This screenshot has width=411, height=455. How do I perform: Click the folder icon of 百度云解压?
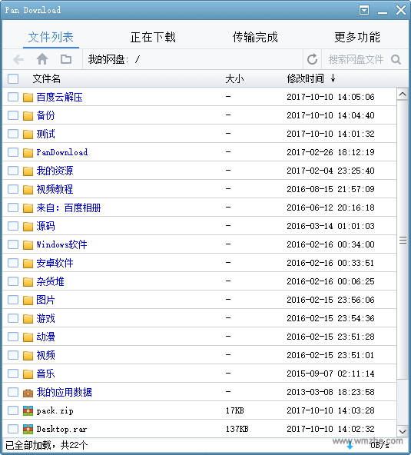(28, 97)
